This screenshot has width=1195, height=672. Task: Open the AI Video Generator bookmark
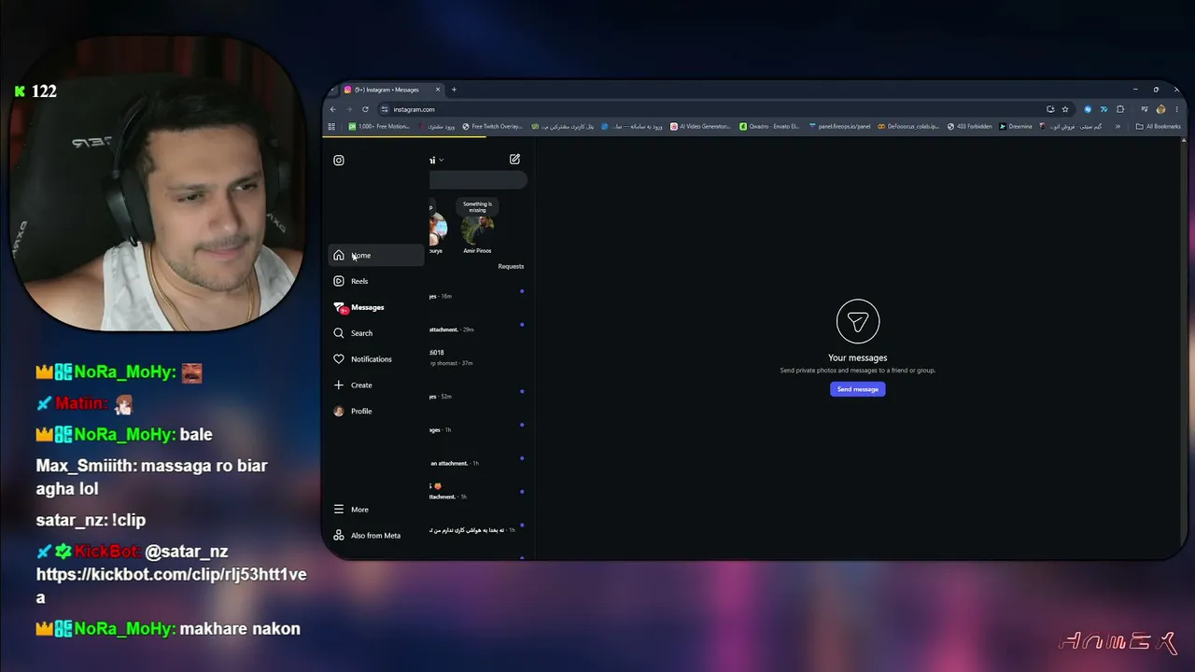700,126
